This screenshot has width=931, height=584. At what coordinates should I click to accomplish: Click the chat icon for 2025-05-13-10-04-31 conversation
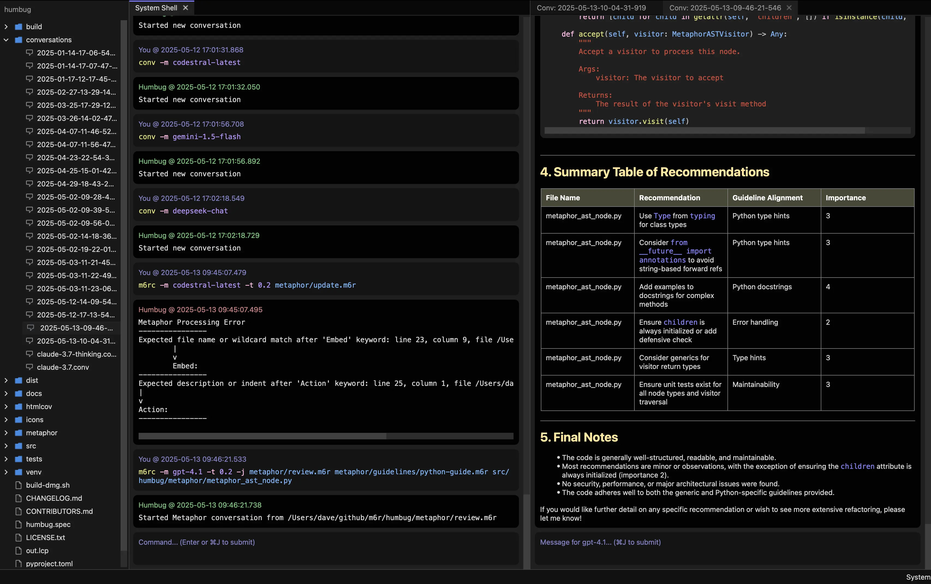tap(29, 341)
